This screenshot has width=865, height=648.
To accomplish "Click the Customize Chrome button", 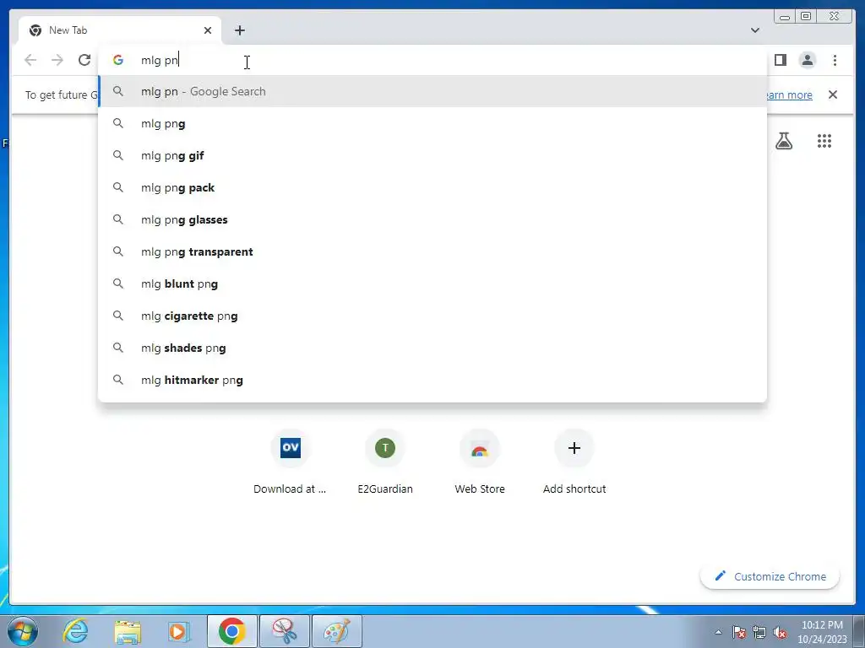I will coord(770,576).
